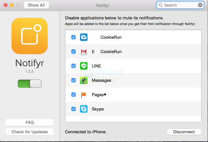
Task: Focus the Search input field
Action: 180,5
